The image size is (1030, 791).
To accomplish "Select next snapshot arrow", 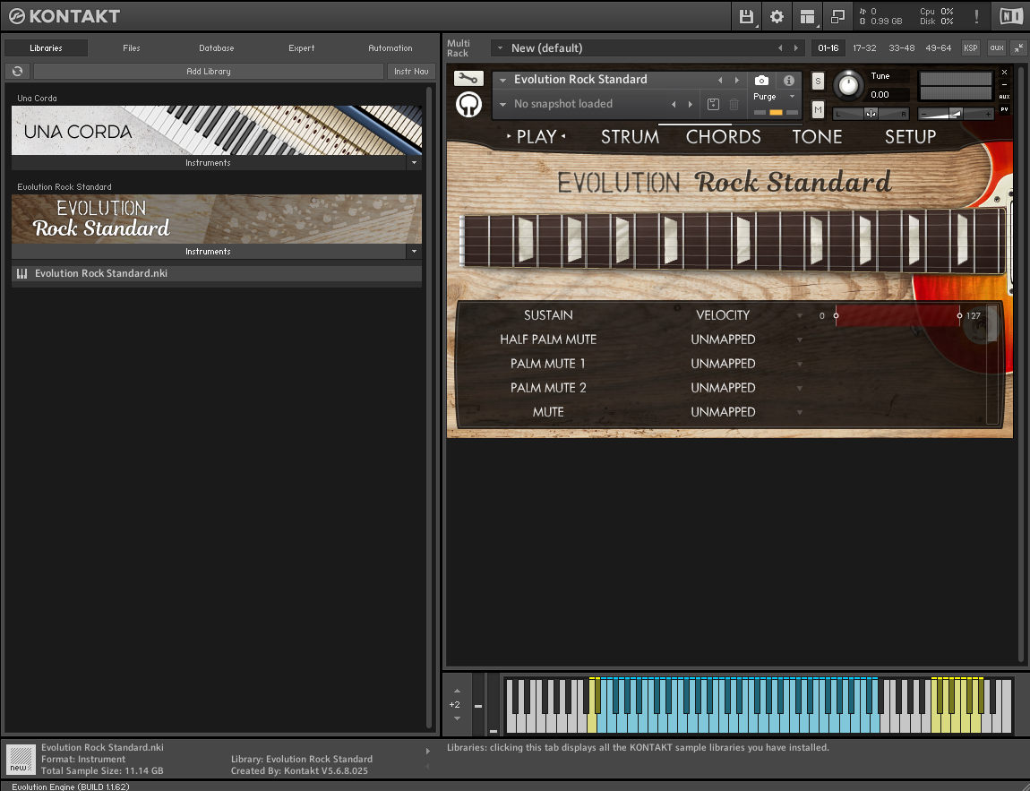I will click(x=691, y=105).
